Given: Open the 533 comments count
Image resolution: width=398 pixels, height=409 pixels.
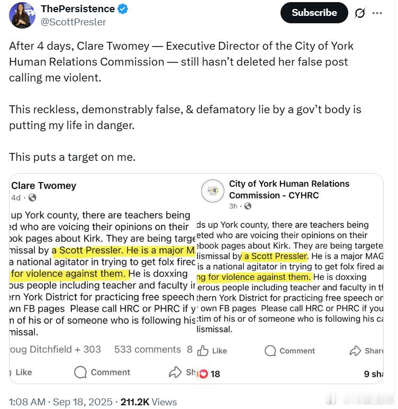Looking at the screenshot, I should click(148, 349).
